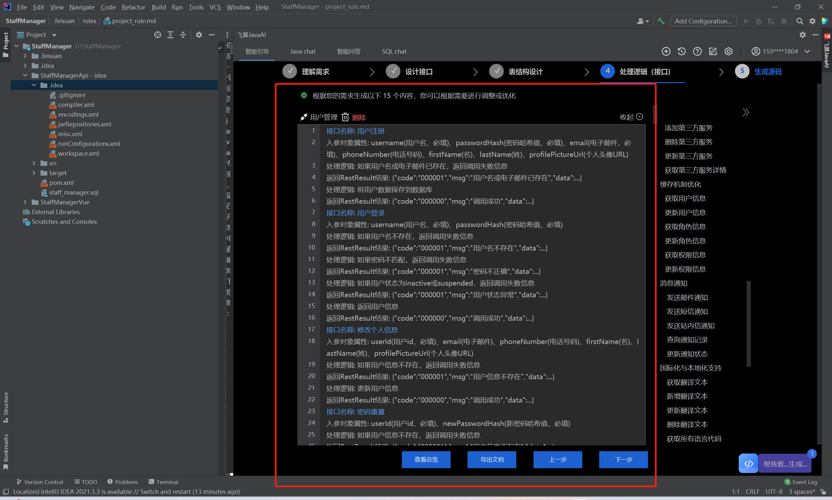Go to step 5 生成源码

pyautogui.click(x=759, y=71)
